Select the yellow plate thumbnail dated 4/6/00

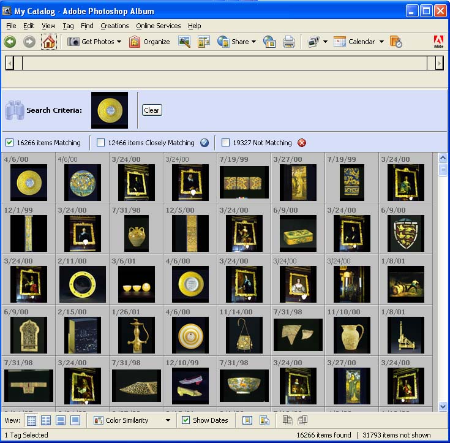29,183
